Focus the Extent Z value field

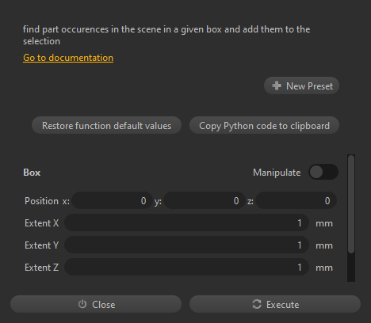tap(186, 268)
